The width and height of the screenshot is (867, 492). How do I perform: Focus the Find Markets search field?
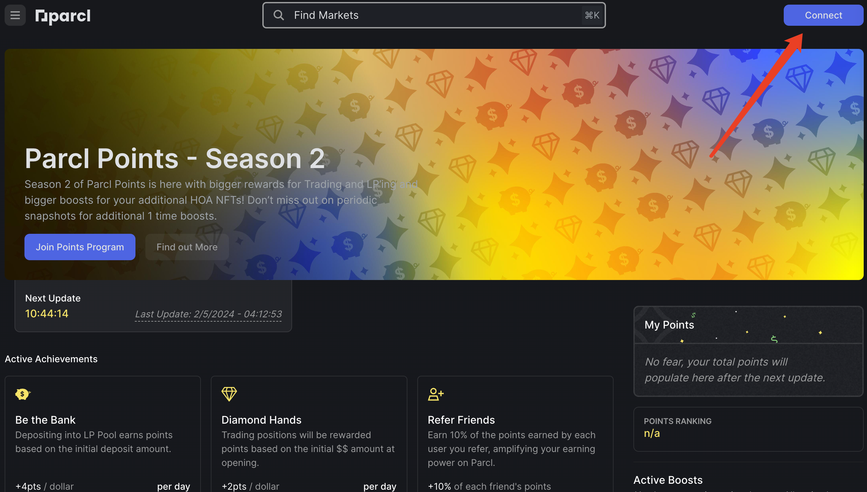434,15
